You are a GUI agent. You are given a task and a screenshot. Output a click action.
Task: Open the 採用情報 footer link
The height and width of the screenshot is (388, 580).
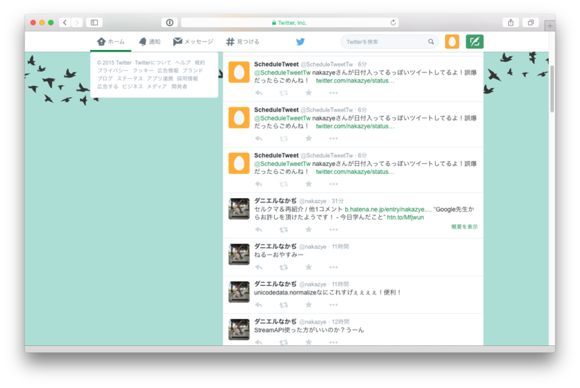[187, 78]
